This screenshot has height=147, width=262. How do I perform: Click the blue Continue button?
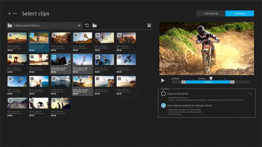point(239,13)
